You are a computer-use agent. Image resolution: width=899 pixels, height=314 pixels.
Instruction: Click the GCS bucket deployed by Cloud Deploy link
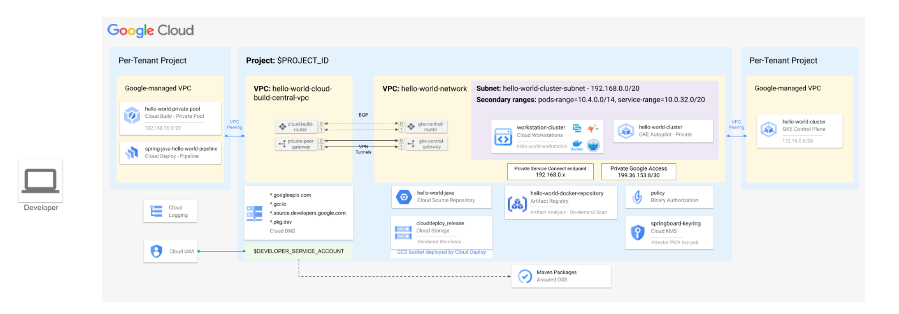coord(441,252)
